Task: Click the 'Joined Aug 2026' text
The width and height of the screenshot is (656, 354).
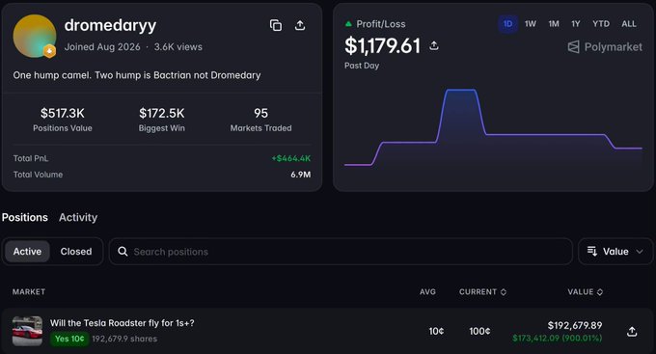Action: tap(102, 47)
